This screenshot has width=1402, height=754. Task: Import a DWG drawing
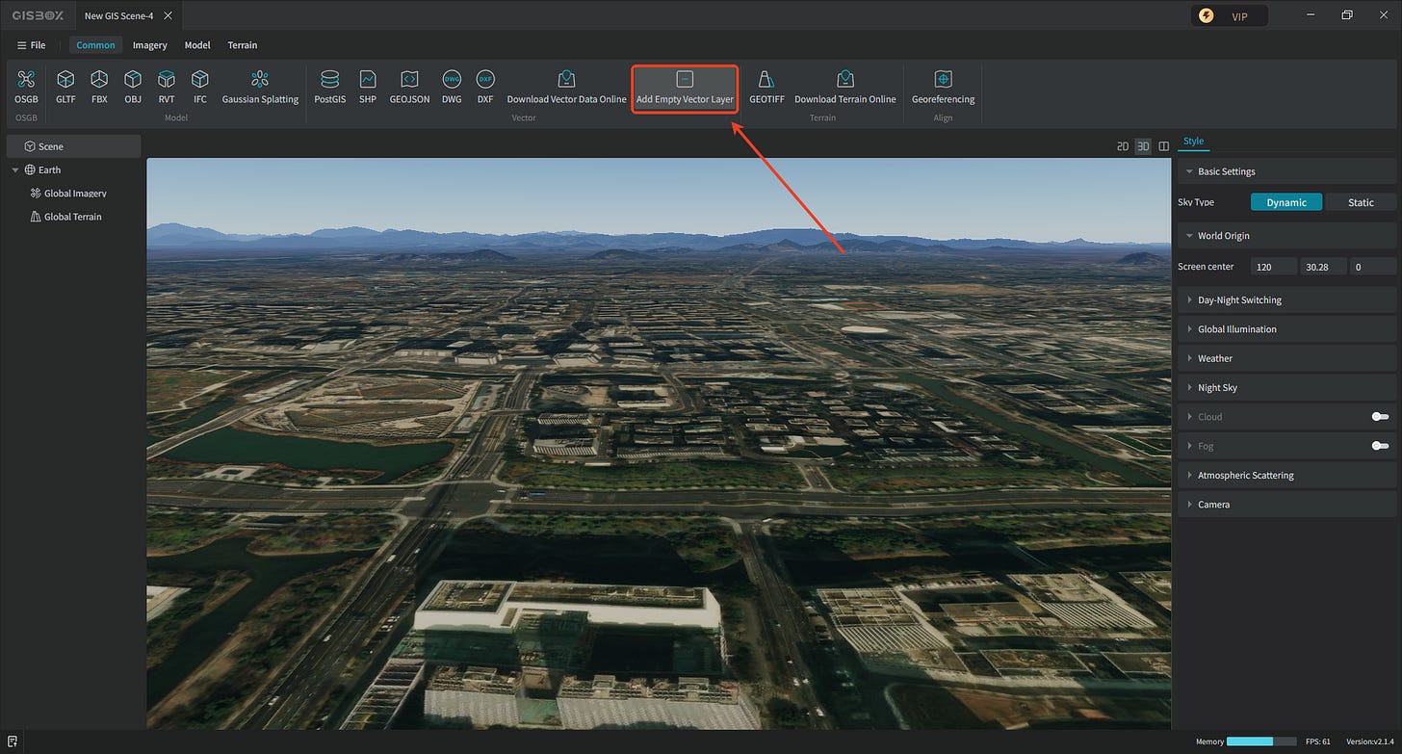click(452, 87)
